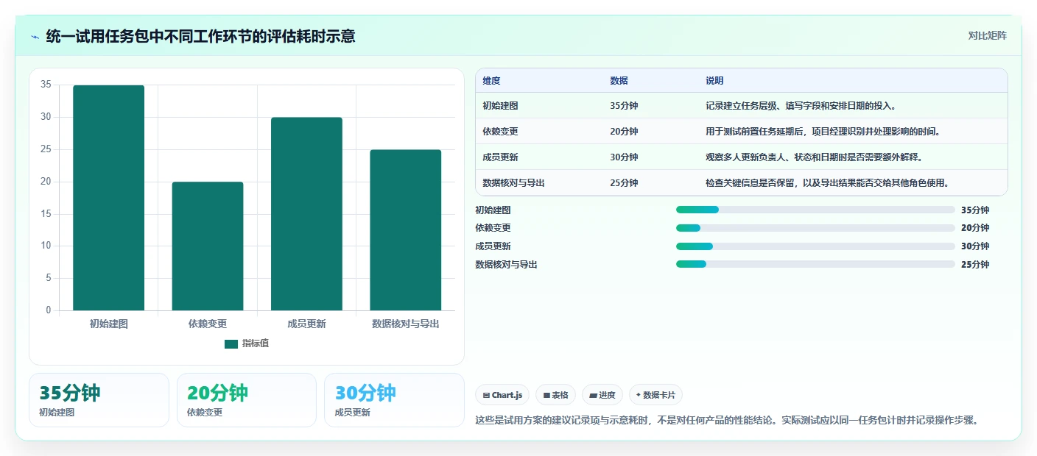Click the description starting with 记录建立任务层级

pyautogui.click(x=801, y=106)
